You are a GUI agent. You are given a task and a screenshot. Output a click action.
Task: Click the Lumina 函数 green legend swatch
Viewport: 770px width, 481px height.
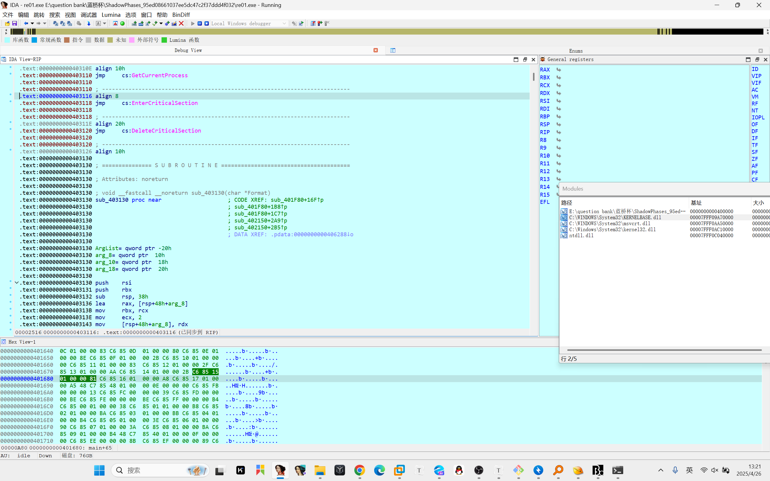pos(164,40)
